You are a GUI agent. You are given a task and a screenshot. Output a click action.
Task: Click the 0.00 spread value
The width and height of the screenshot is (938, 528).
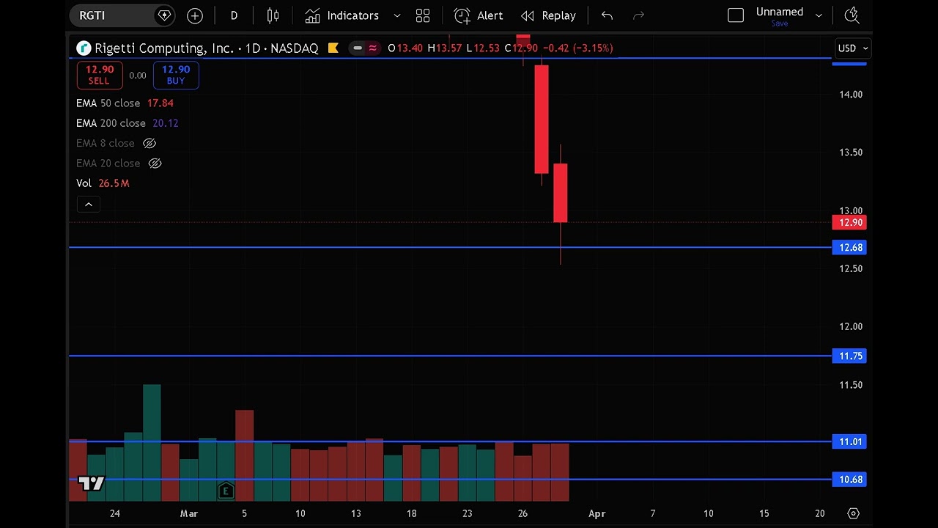click(138, 75)
